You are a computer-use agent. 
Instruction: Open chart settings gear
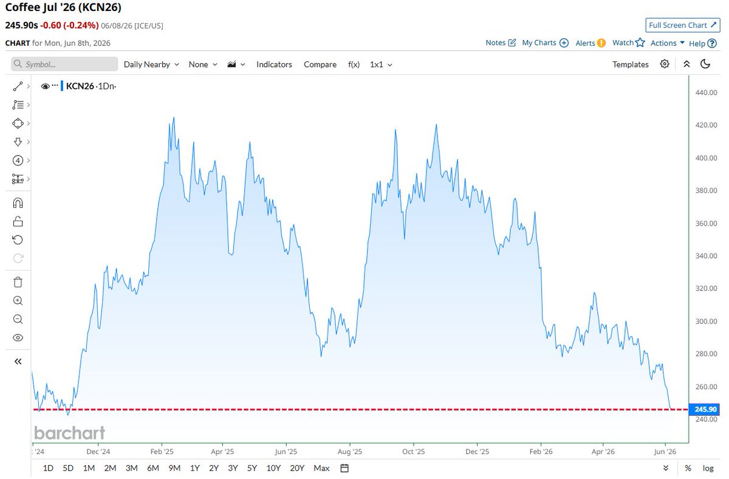point(665,64)
